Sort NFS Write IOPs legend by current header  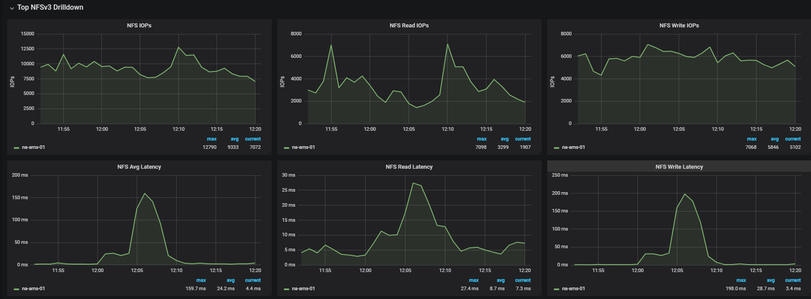(793, 139)
